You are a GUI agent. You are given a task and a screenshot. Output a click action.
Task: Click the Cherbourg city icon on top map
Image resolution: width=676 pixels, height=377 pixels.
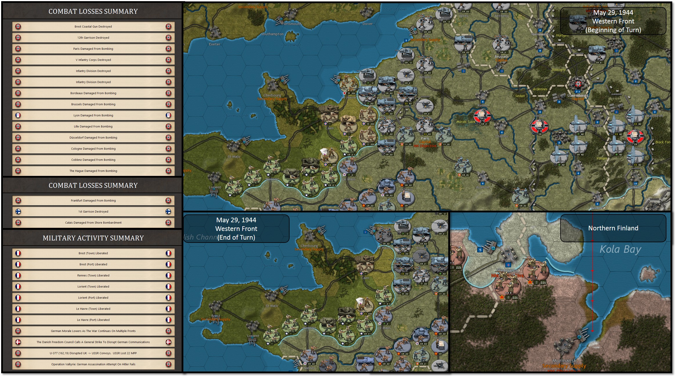[273, 85]
